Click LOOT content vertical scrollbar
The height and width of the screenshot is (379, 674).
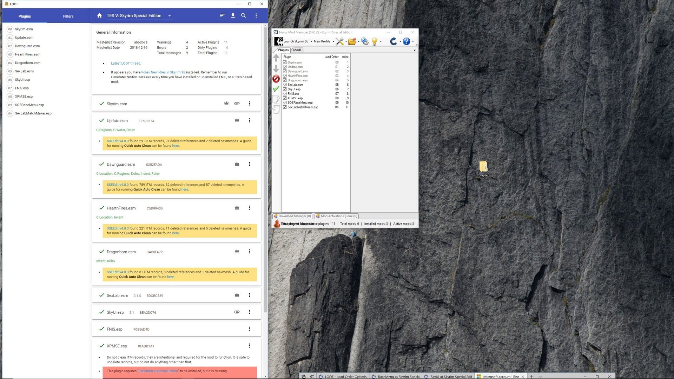tap(265, 170)
